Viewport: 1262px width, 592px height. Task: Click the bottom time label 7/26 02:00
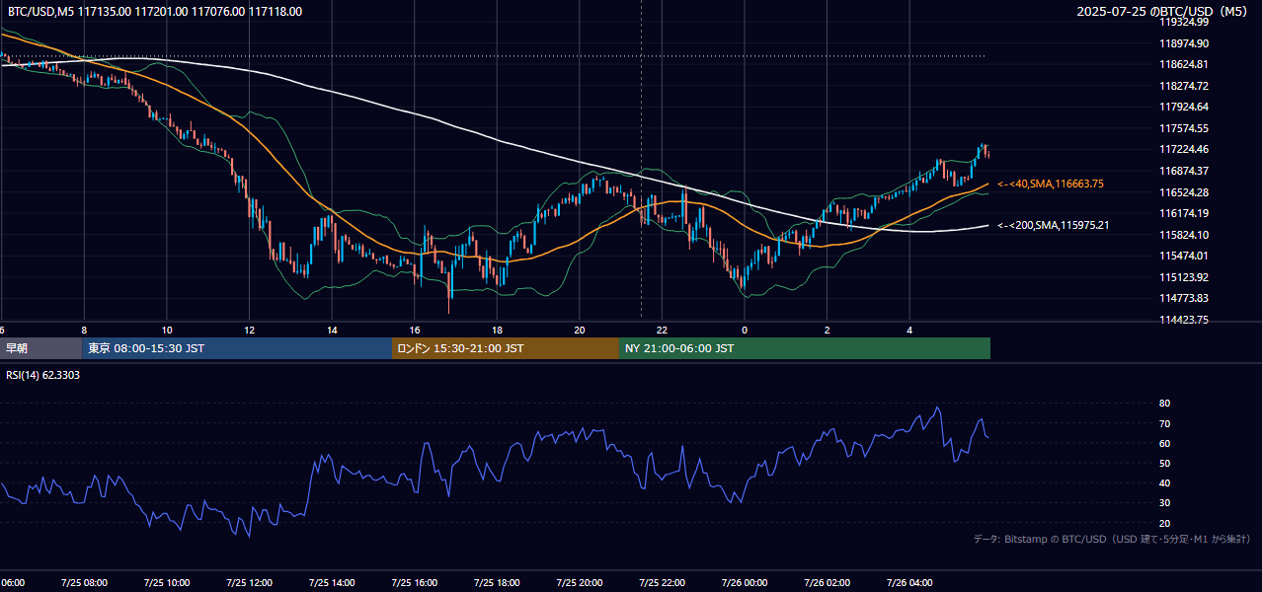(x=828, y=582)
